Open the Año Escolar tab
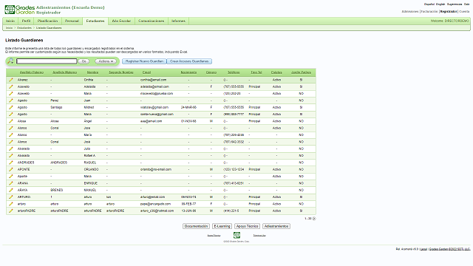This screenshot has height=266, width=473. [121, 21]
